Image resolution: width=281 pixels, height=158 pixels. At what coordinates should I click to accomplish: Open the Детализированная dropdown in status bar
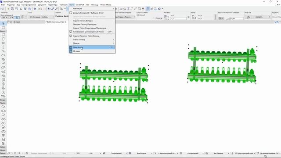click(x=268, y=153)
